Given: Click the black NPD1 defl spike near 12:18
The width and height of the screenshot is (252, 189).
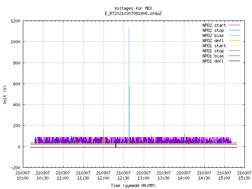Looking at the screenshot, I should pos(116,144).
